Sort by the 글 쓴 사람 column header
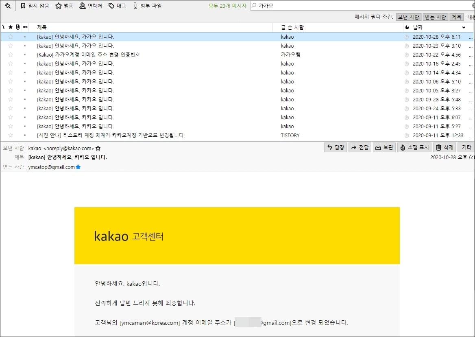475x337 pixels. (x=338, y=27)
